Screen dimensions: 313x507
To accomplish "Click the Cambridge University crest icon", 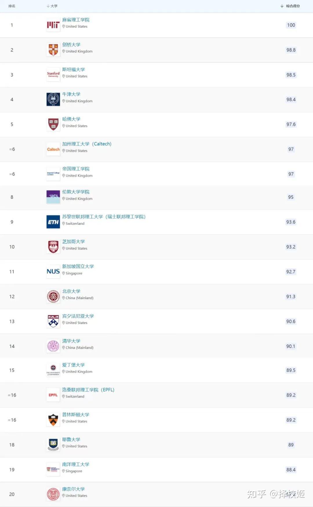I will pos(53,50).
